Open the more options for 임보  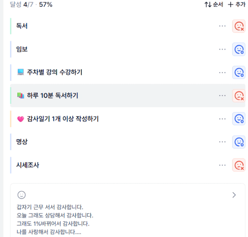(x=222, y=49)
